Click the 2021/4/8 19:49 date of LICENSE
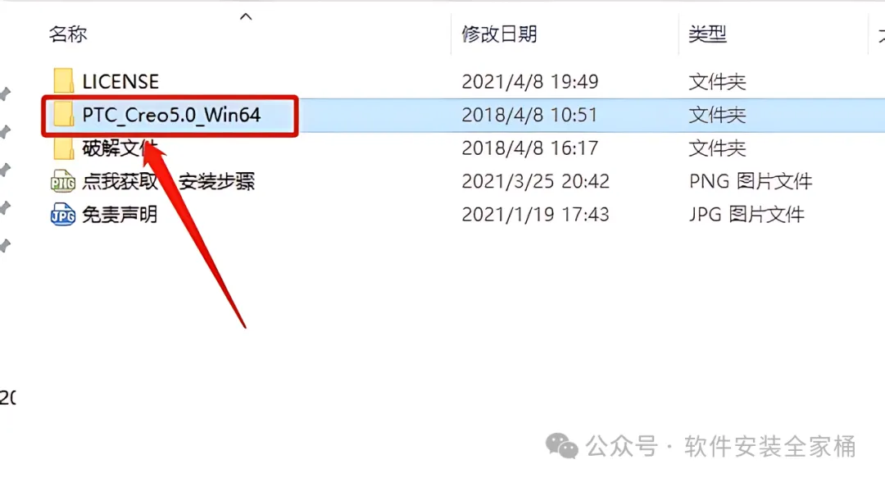The image size is (885, 482). click(530, 82)
